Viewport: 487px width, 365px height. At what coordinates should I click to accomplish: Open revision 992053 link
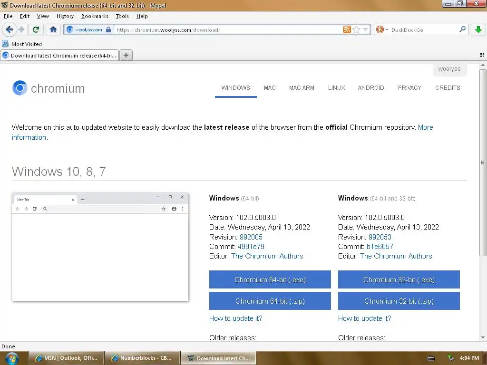(380, 237)
